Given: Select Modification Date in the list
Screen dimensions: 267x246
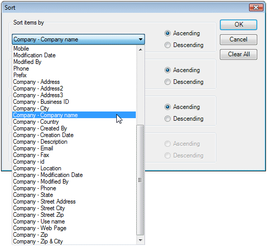Looking at the screenshot, I should [x=74, y=55].
